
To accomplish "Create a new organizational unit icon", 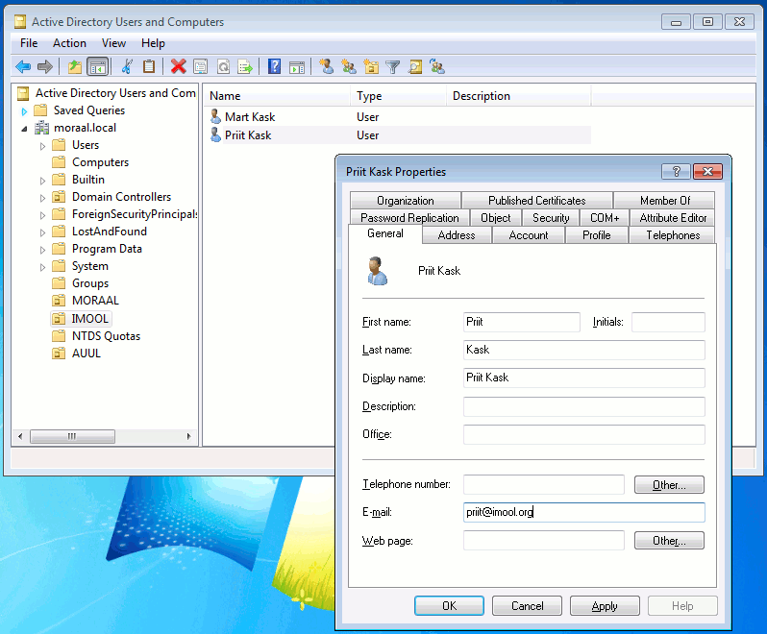I will (x=371, y=66).
